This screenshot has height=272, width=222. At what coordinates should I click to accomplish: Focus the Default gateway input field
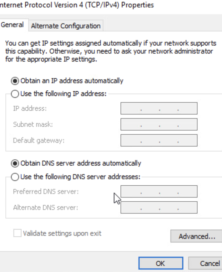[159, 140]
